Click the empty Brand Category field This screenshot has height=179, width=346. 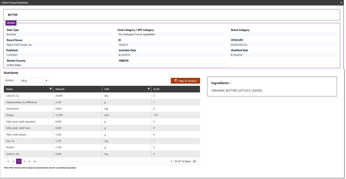[283, 34]
